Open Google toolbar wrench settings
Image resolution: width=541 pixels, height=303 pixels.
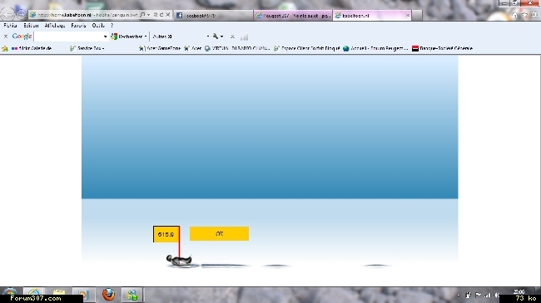[x=216, y=37]
